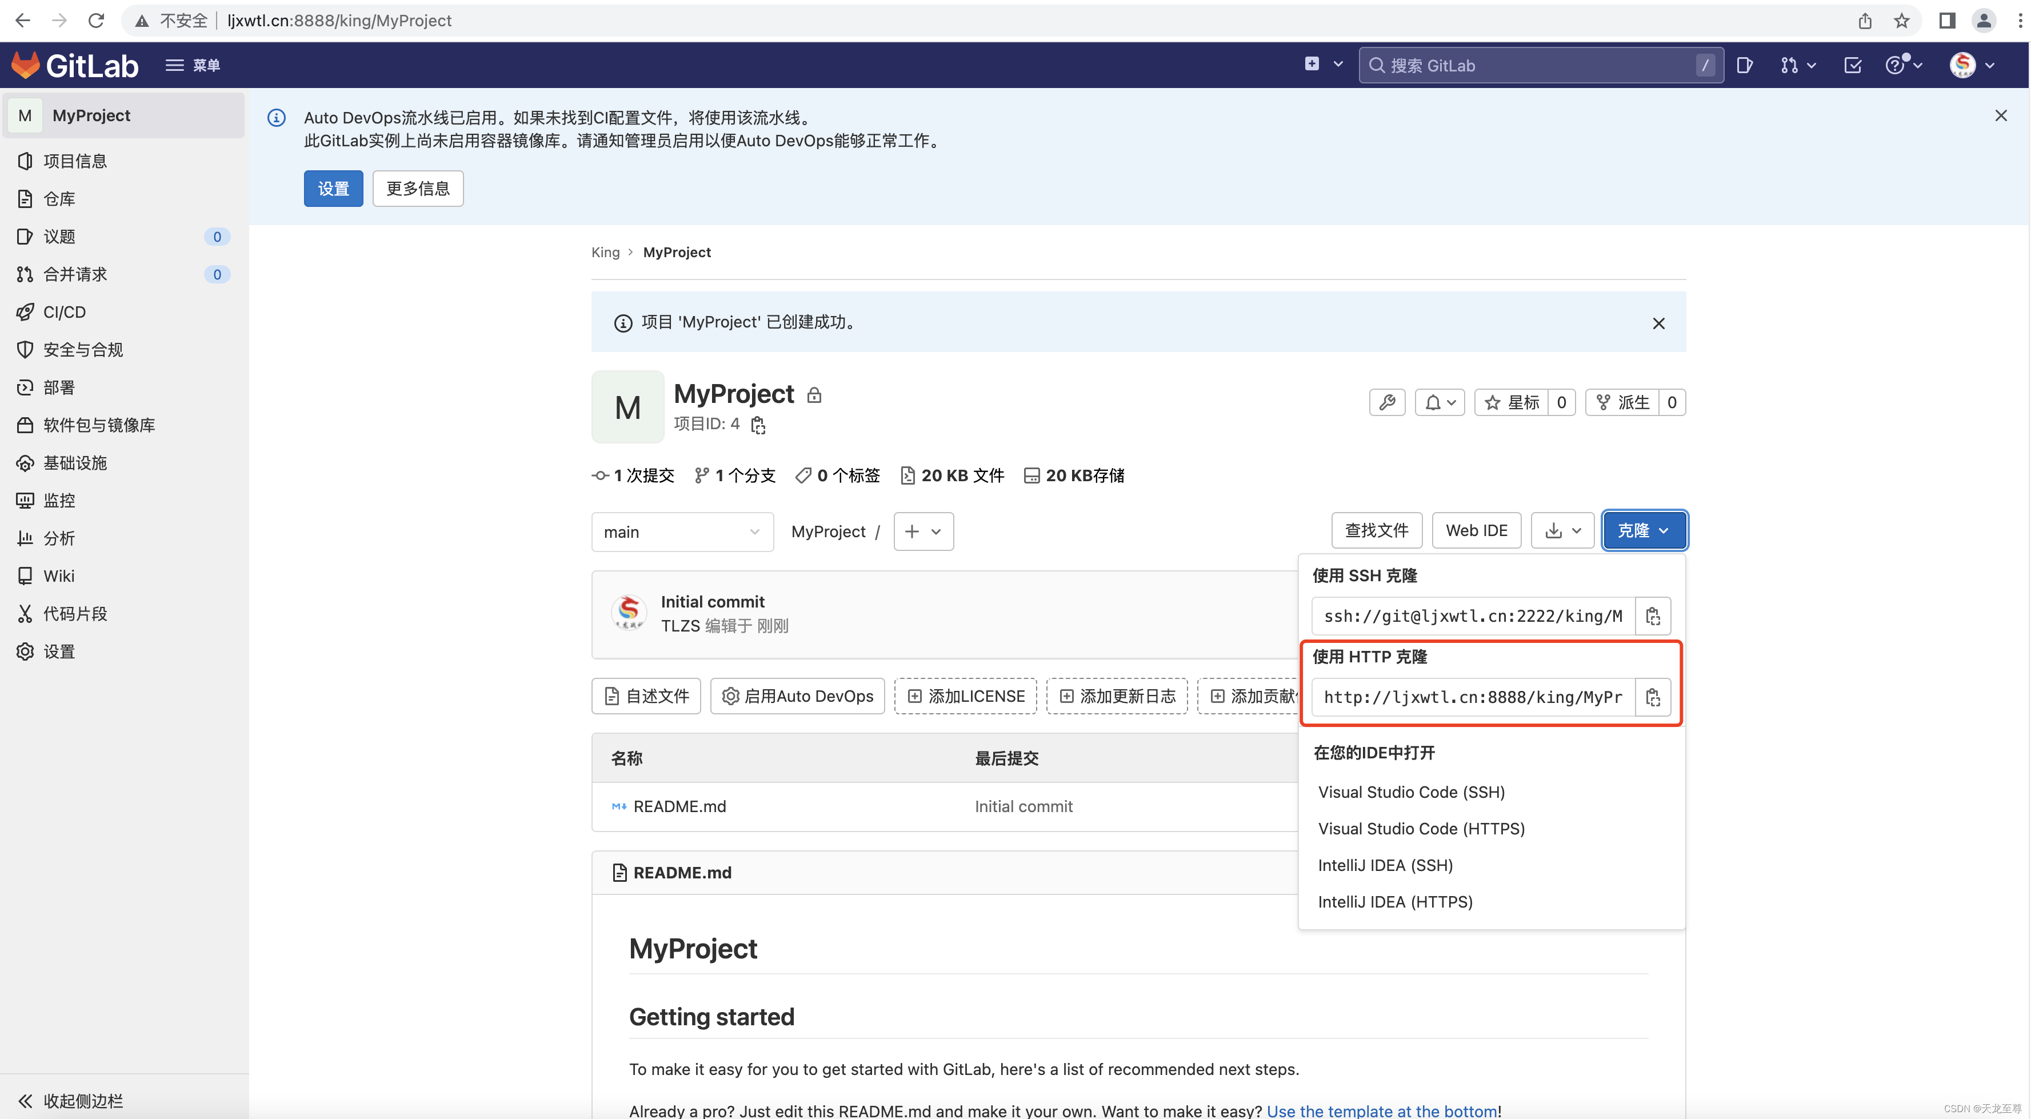Click the create new plus icon in navbar
The width and height of the screenshot is (2031, 1119).
pos(1312,65)
